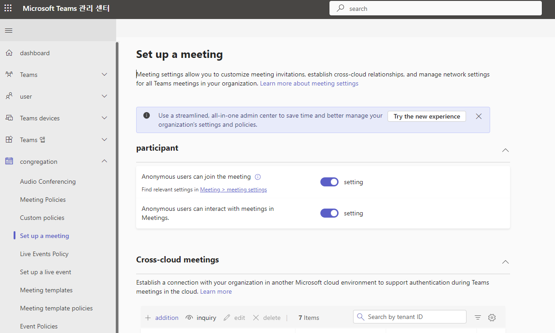Click the dashboard nav label
Screen dimensions: 555x333
tap(35, 53)
